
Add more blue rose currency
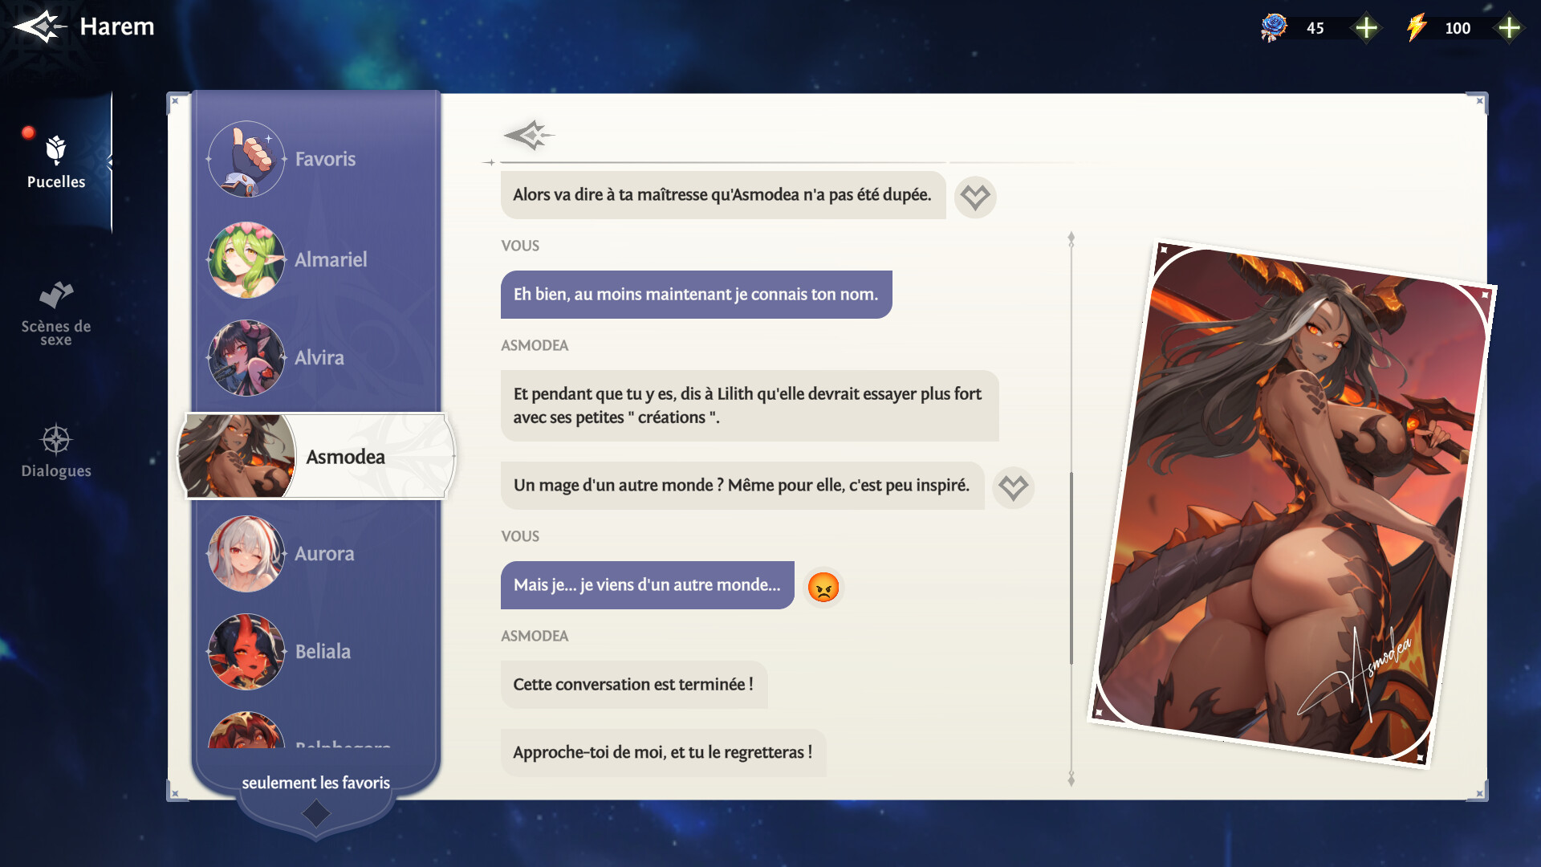tap(1366, 28)
